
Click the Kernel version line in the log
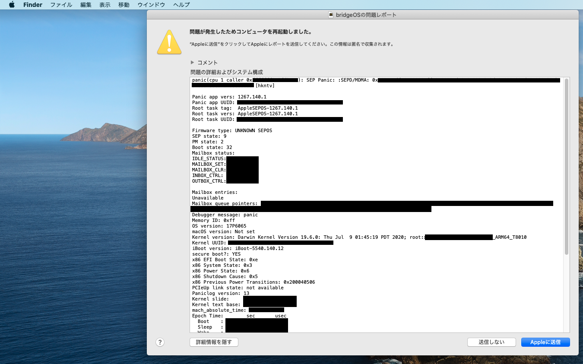pos(302,237)
